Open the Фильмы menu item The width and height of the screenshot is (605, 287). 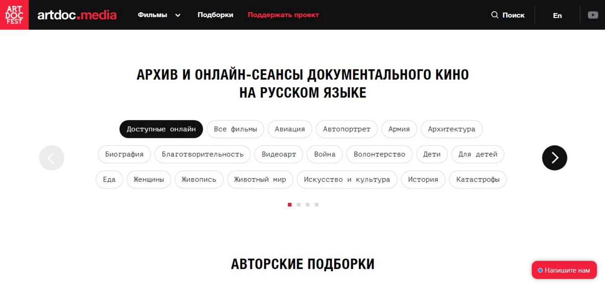[152, 15]
